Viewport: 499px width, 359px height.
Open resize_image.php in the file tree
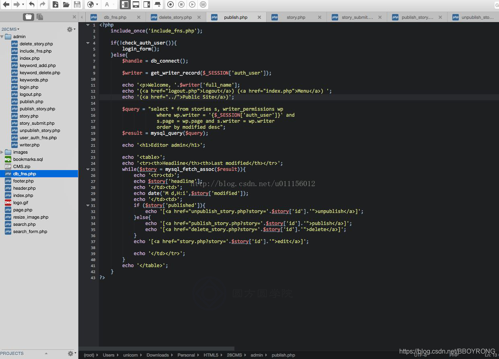pyautogui.click(x=31, y=217)
